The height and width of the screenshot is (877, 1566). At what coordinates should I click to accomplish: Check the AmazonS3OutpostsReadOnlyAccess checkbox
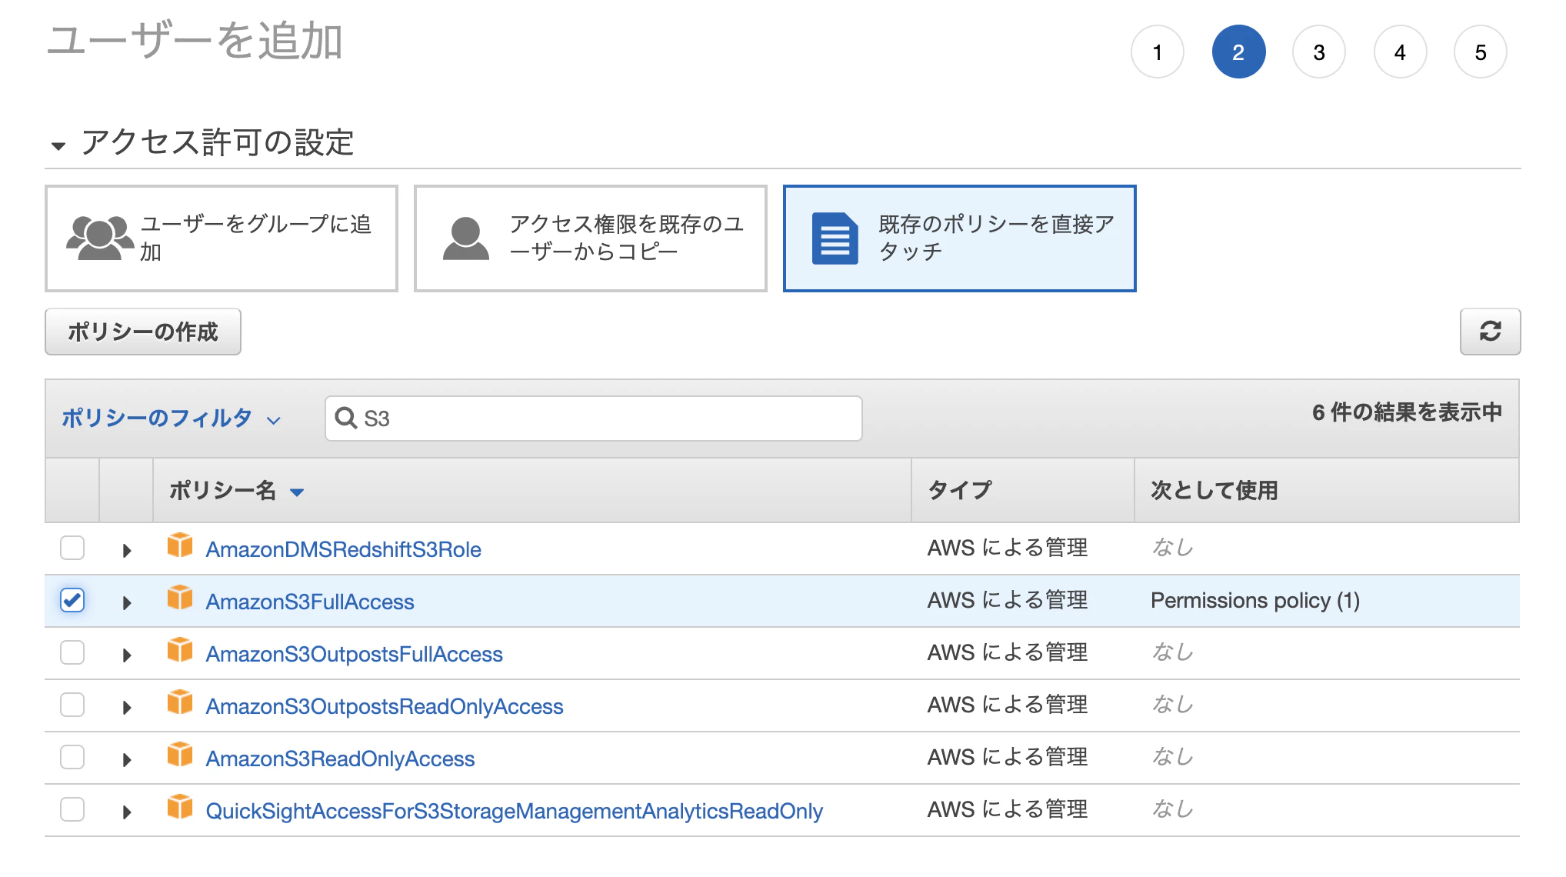pyautogui.click(x=72, y=705)
